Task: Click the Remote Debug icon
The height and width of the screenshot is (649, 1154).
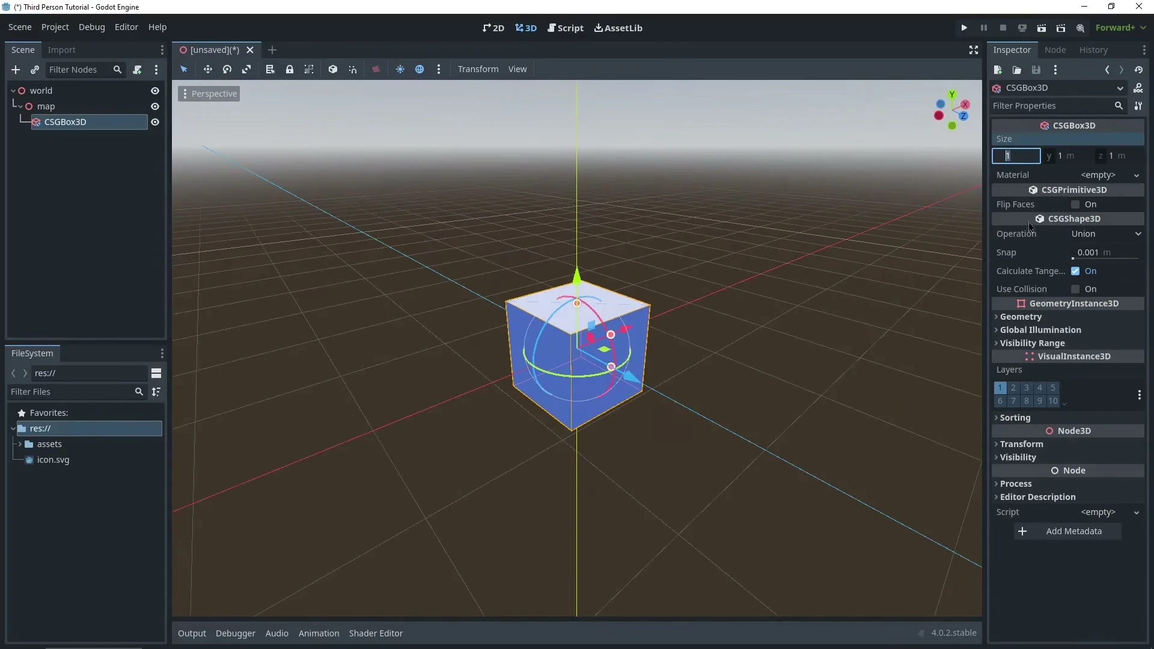Action: click(1022, 28)
